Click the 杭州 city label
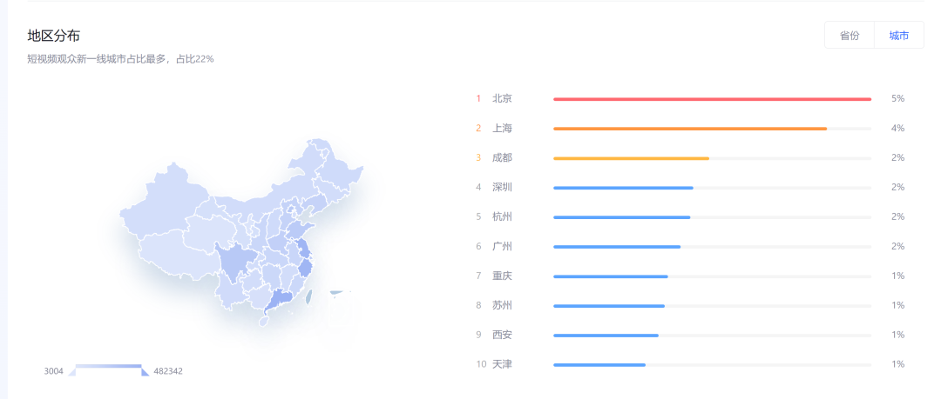 click(502, 216)
